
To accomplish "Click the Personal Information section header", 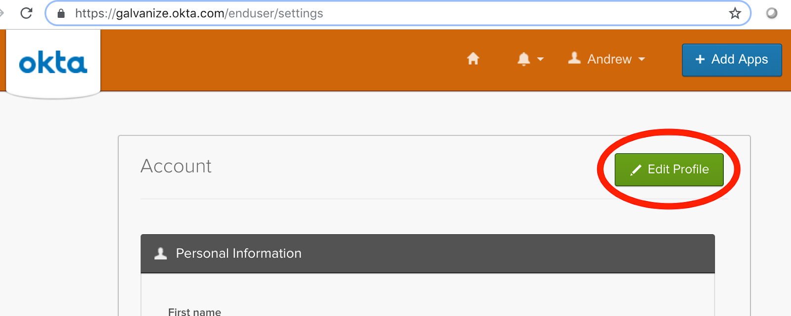I will coord(428,253).
